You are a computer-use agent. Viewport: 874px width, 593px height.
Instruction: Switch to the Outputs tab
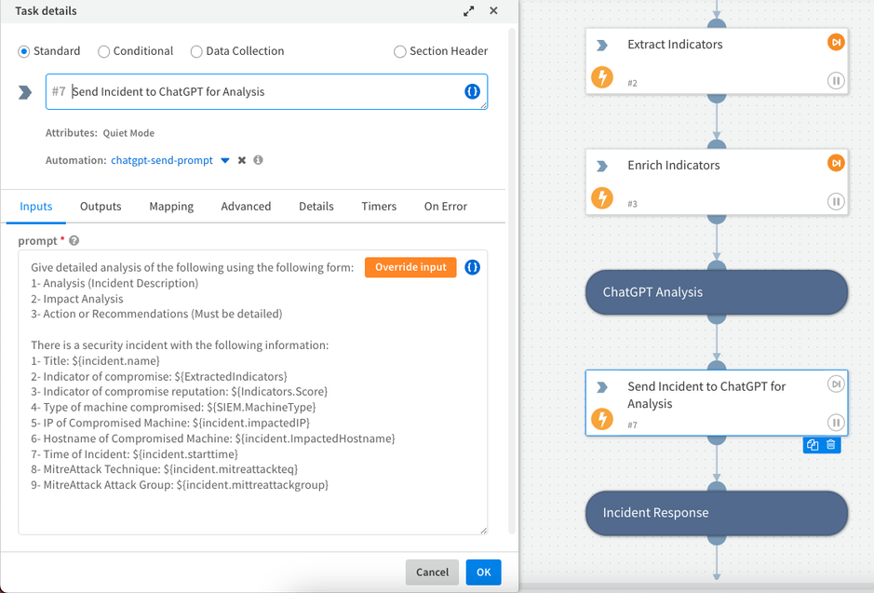point(101,207)
